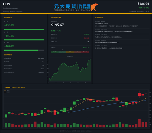
Task: Select the Hold rating segment
Action: 70,52
